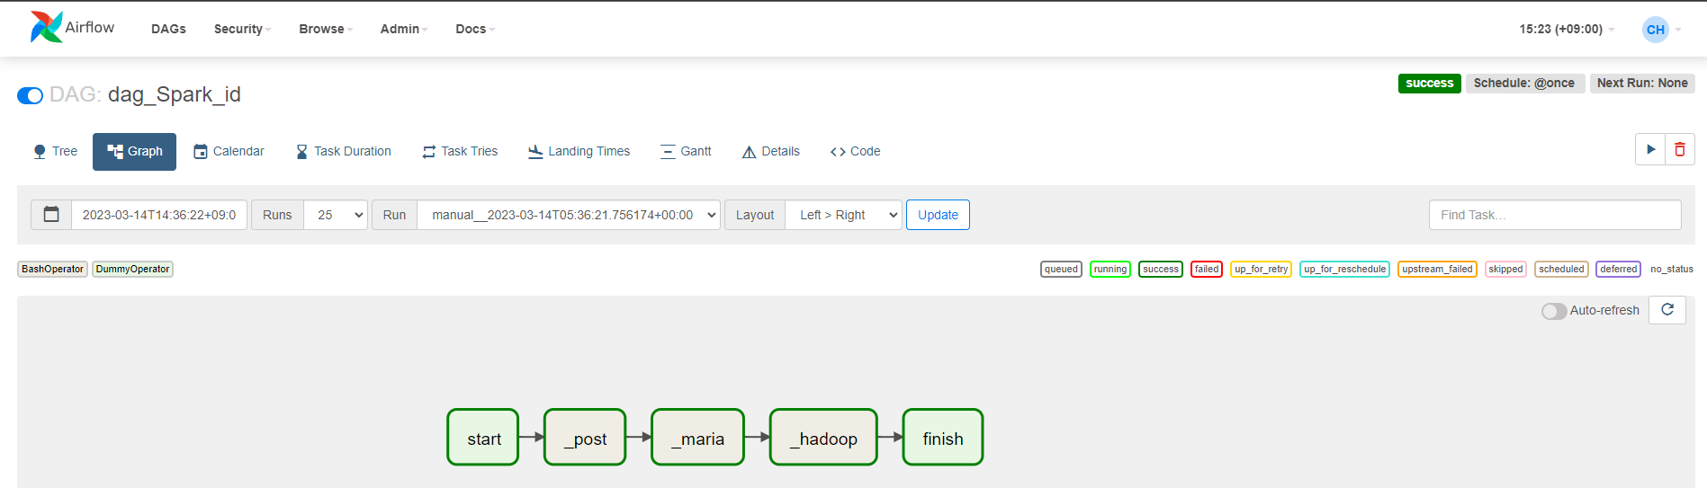The image size is (1707, 488).
Task: Open the Task Tries tab
Action: 460,151
